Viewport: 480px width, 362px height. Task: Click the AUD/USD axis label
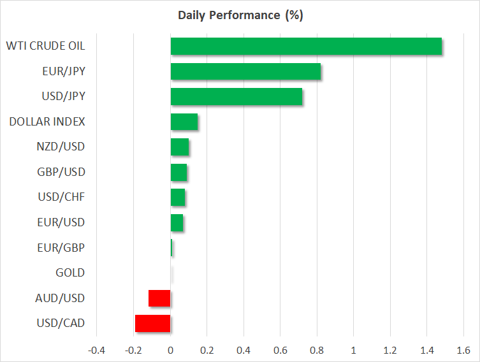tap(61, 298)
